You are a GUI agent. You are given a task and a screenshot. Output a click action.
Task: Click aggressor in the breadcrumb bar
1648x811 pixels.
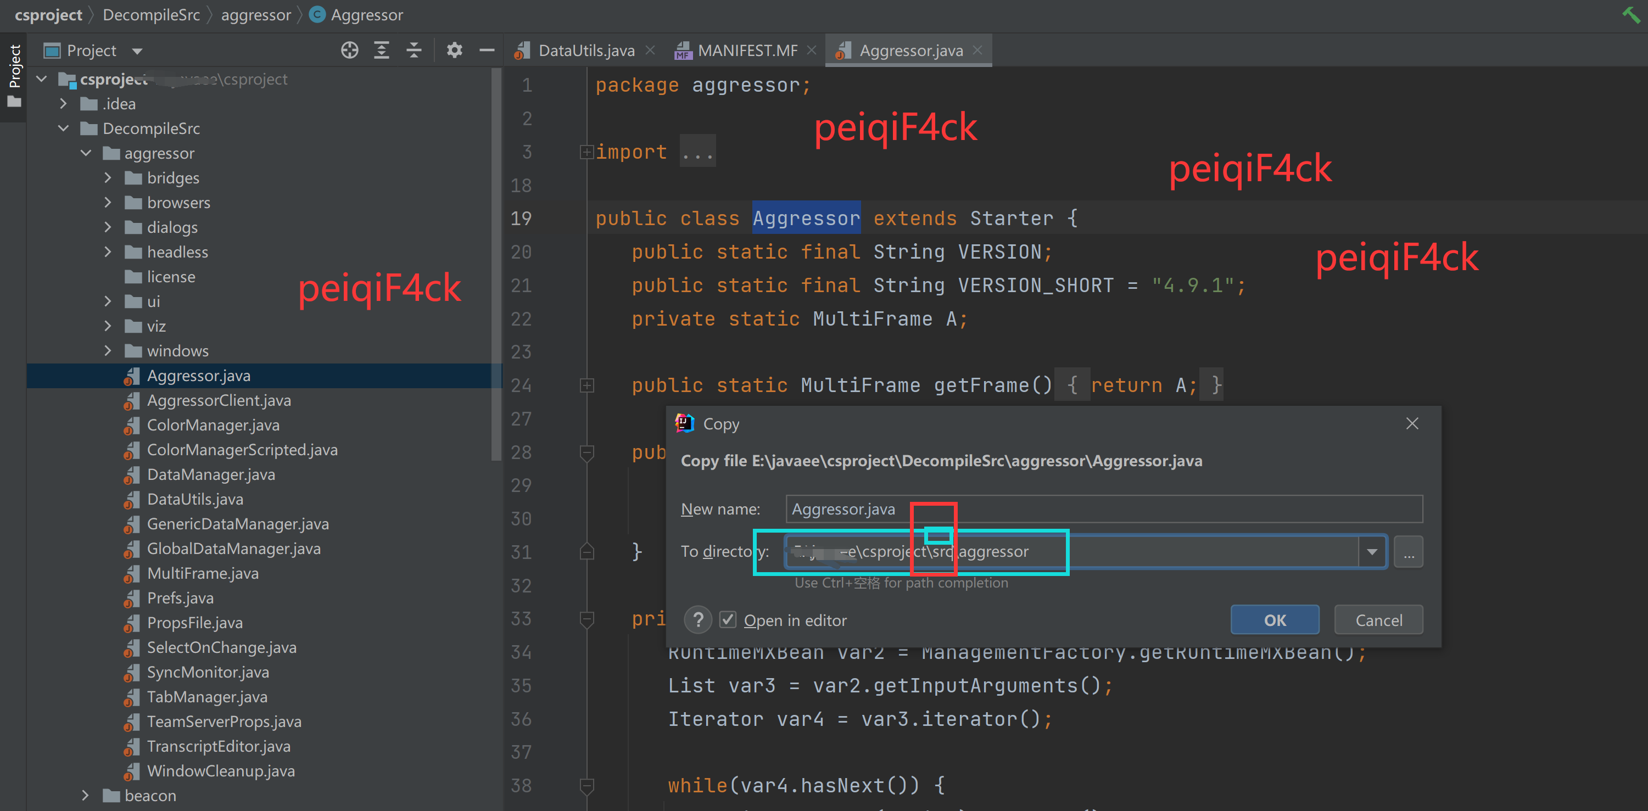tap(256, 14)
